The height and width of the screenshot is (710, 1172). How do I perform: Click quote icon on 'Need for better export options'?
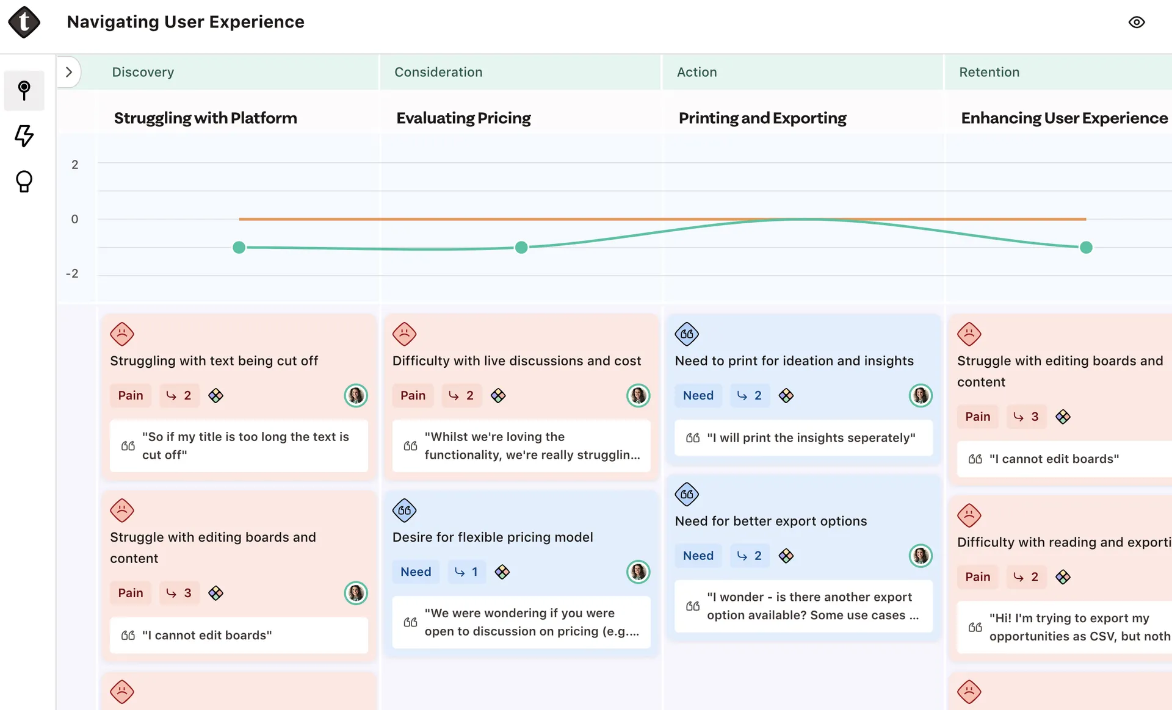[x=687, y=495]
